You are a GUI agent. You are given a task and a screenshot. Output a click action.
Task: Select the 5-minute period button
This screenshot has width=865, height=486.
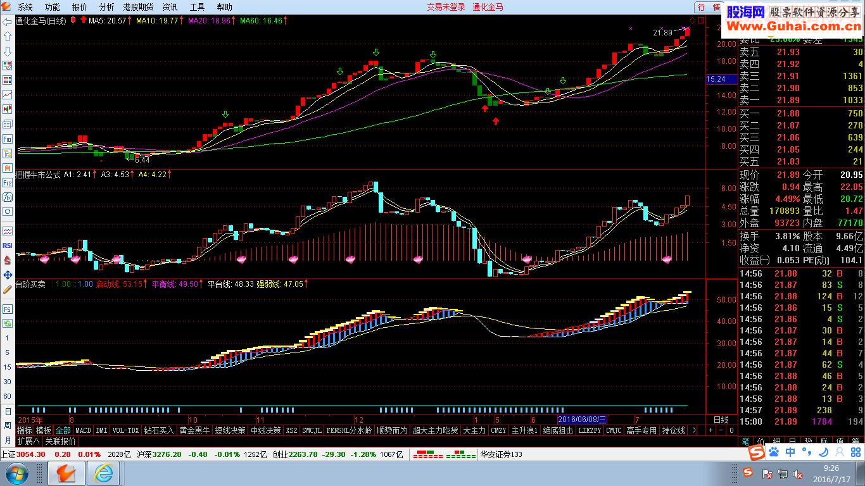8,352
